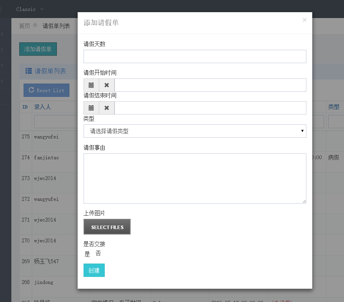Screen dimensions: 344x302
Task: Open the Classic theme dropdown
Action: point(30,9)
